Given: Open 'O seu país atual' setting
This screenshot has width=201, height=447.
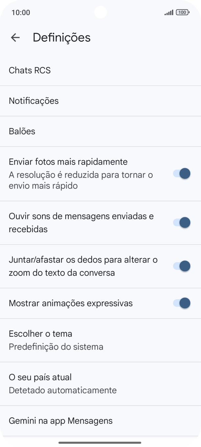Looking at the screenshot, I should (x=40, y=377).
